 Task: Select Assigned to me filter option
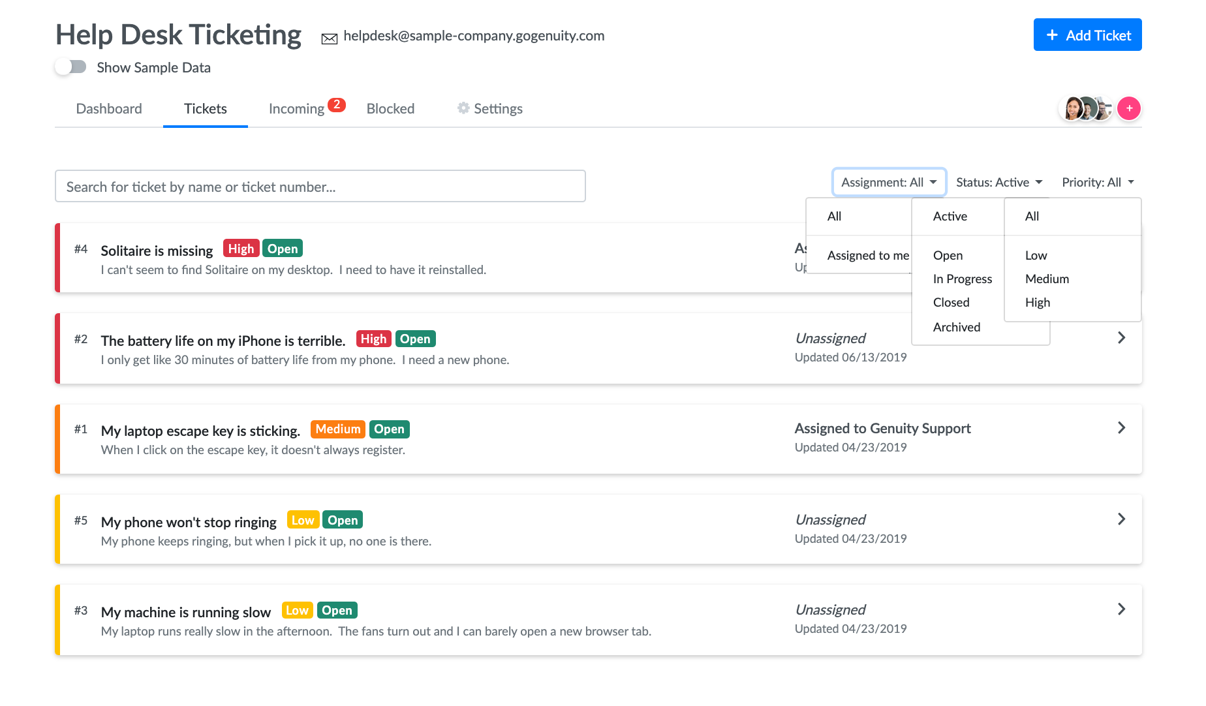point(868,255)
